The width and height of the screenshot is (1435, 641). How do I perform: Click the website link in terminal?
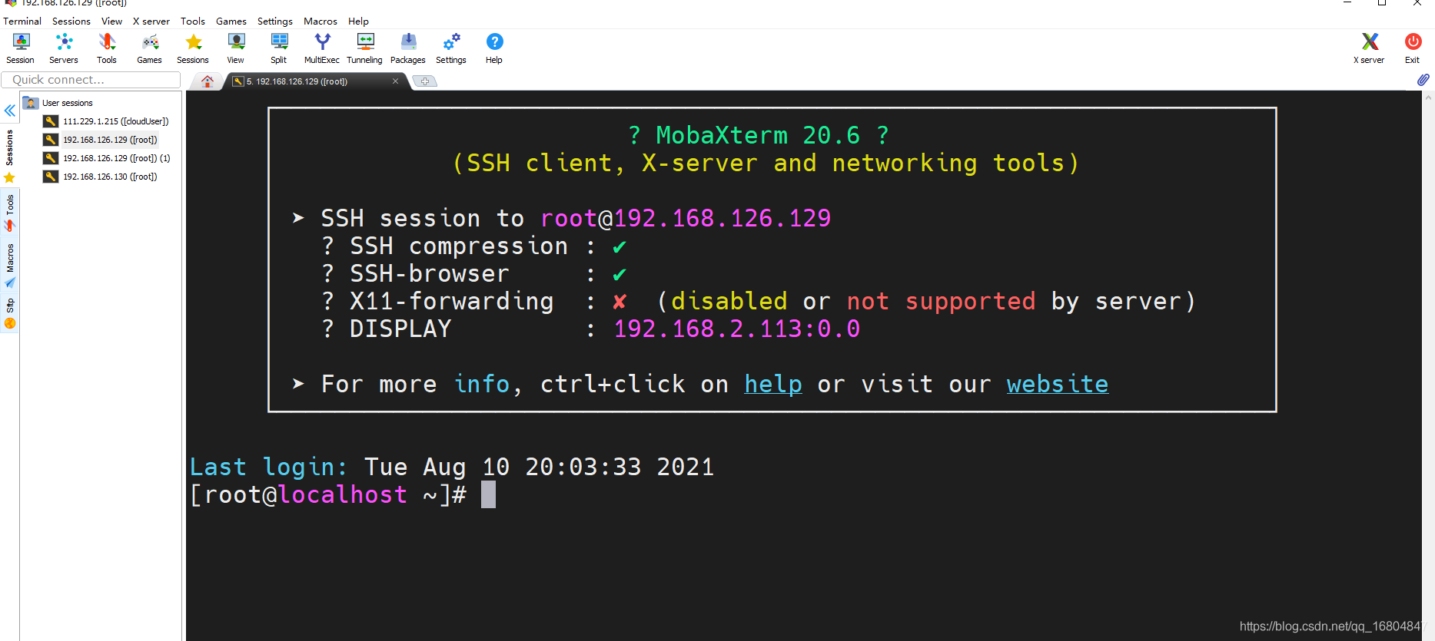1058,384
